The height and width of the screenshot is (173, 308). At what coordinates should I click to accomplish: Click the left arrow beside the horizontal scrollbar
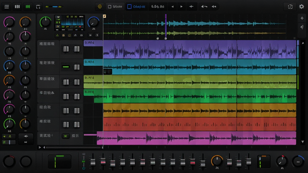(x=44, y=147)
